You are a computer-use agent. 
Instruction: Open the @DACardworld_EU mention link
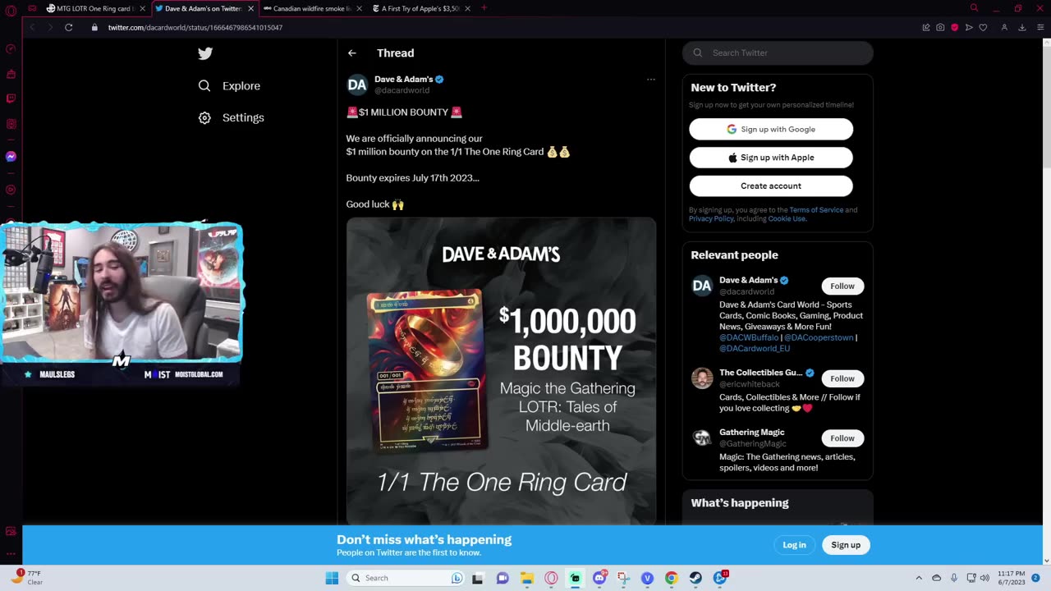pyautogui.click(x=755, y=348)
